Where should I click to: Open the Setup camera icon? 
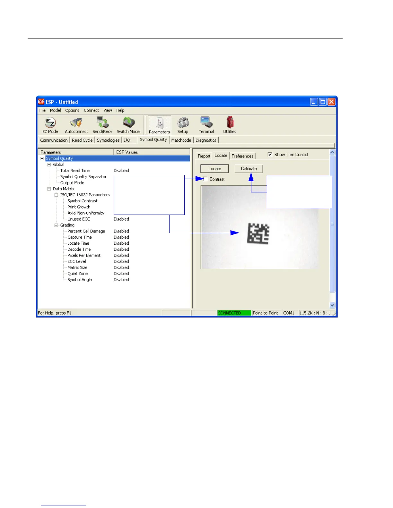click(x=183, y=125)
